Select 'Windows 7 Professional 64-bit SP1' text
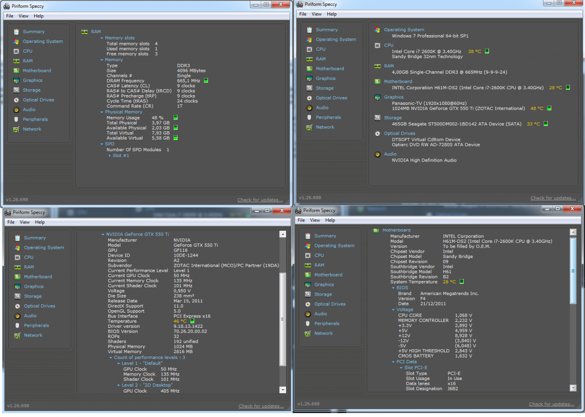585x417 pixels. pyautogui.click(x=430, y=36)
